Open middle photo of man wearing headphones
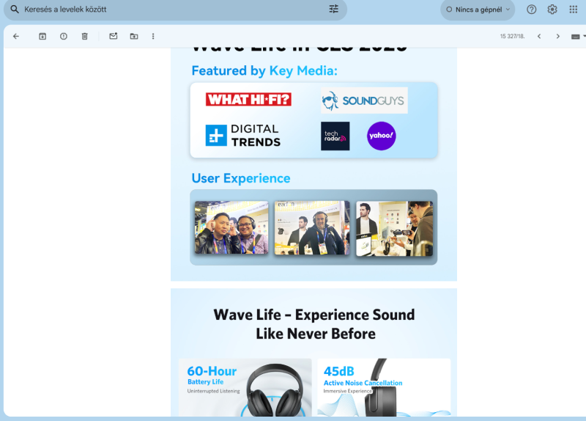Image resolution: width=586 pixels, height=421 pixels. (x=312, y=227)
